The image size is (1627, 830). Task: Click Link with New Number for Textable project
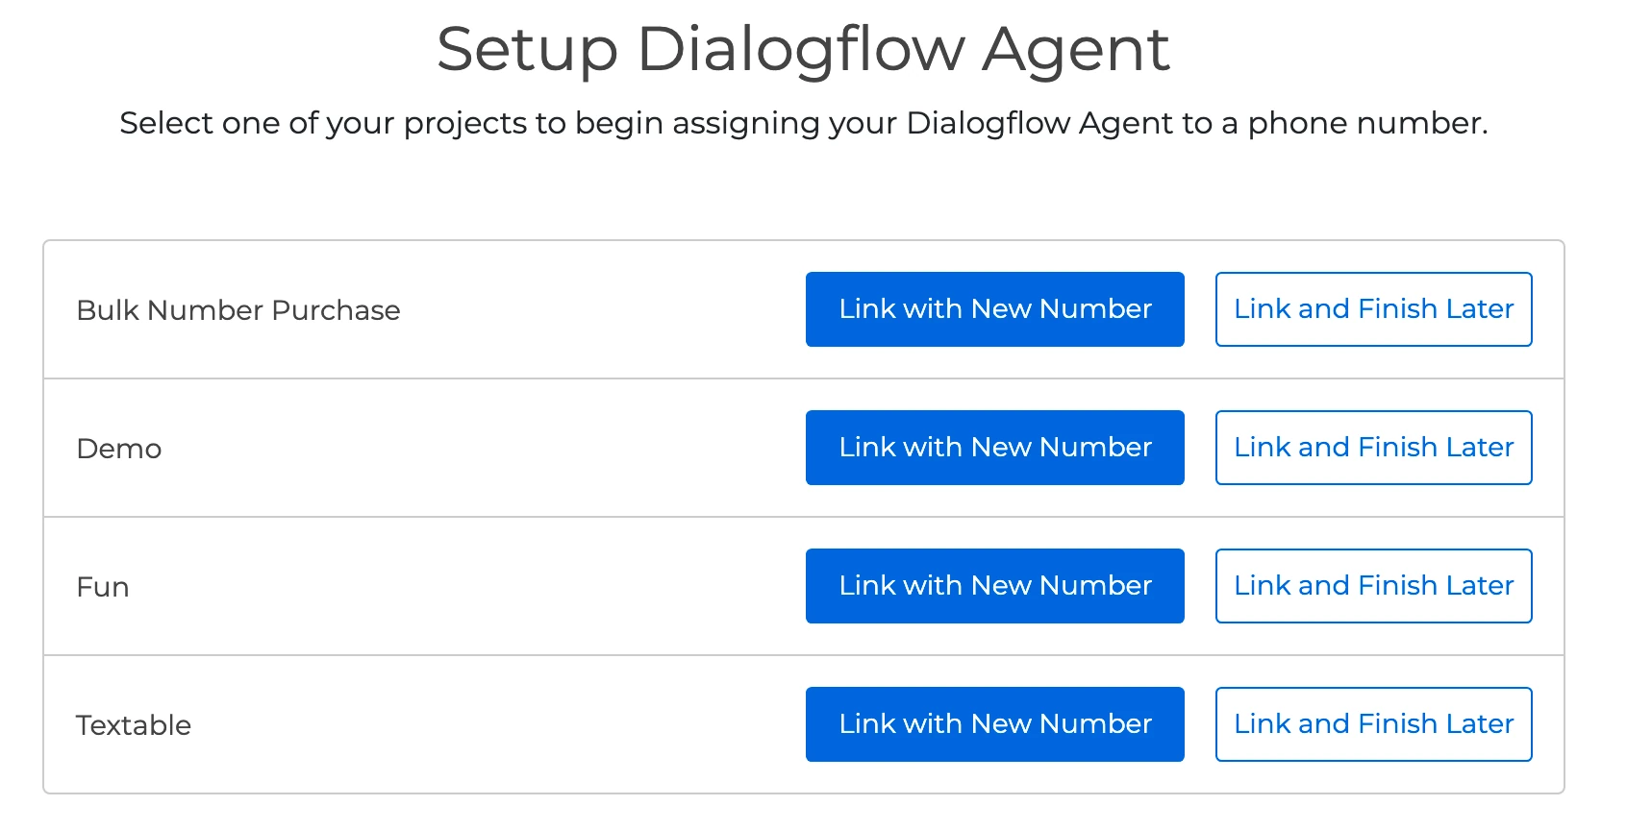coord(994,724)
